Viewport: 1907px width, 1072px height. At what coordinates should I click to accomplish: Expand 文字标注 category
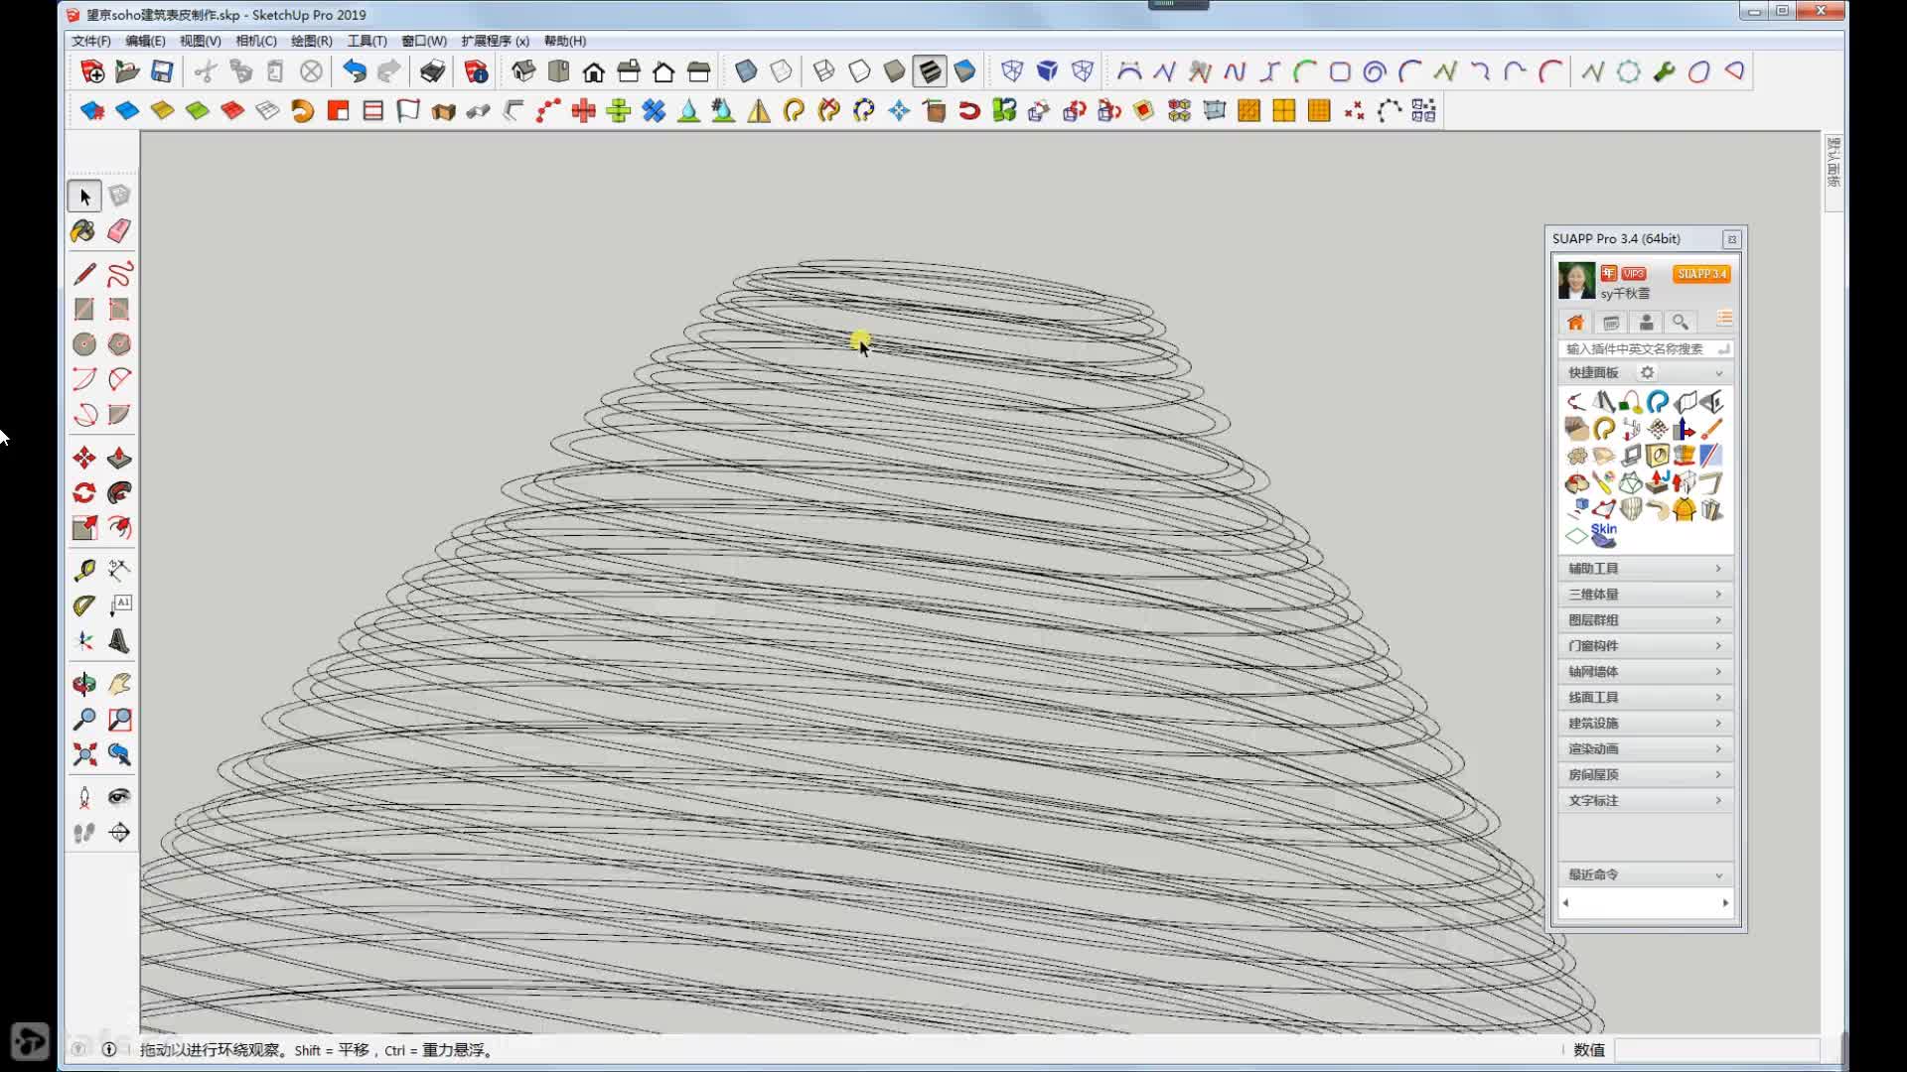coord(1646,800)
